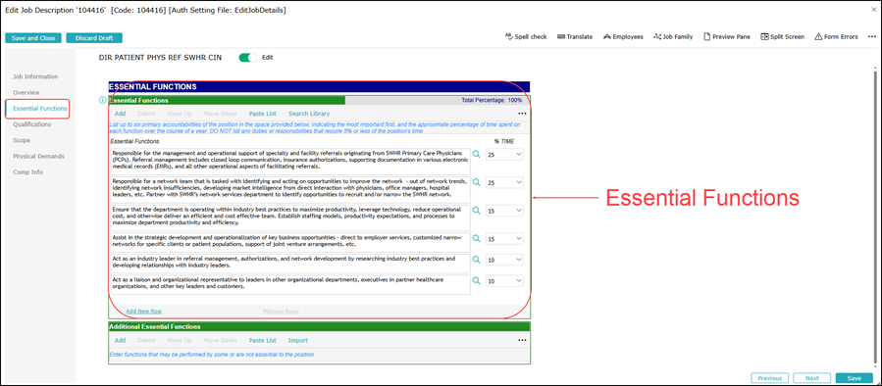The height and width of the screenshot is (386, 882).
Task: Click Discard Draft
Action: [x=94, y=38]
